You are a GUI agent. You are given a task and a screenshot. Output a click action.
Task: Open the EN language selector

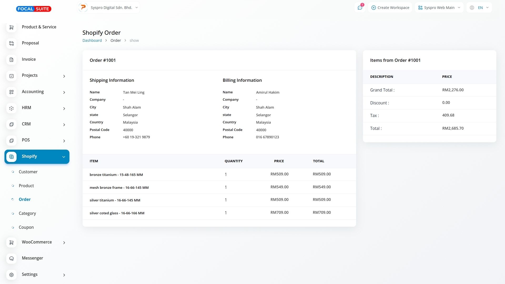(479, 8)
